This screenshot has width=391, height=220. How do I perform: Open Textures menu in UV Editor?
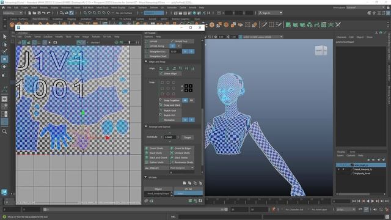point(96,37)
